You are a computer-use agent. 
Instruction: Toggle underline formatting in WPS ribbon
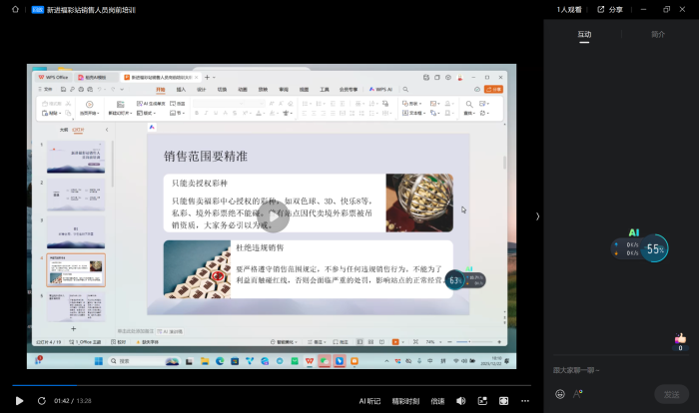click(x=216, y=113)
